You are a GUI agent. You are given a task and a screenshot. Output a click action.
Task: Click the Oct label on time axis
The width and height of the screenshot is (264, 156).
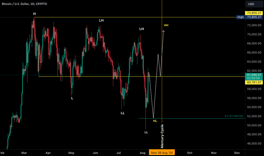pos(190,153)
